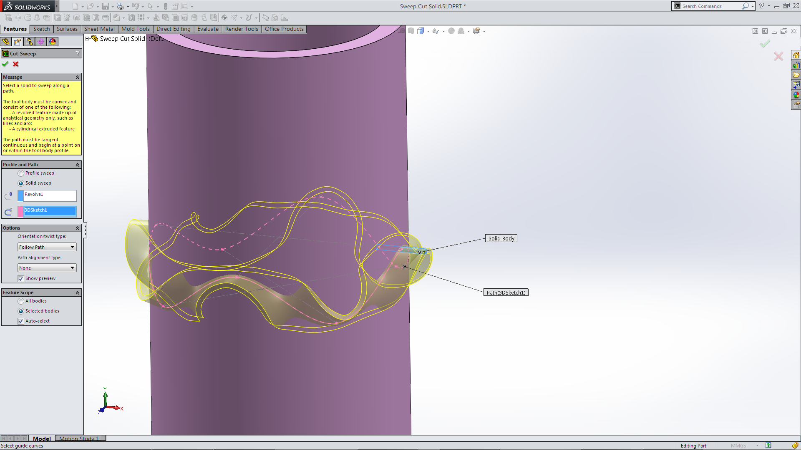Open the Orientation/twist type Follow Path dropdown
This screenshot has width=801, height=450.
[x=47, y=247]
